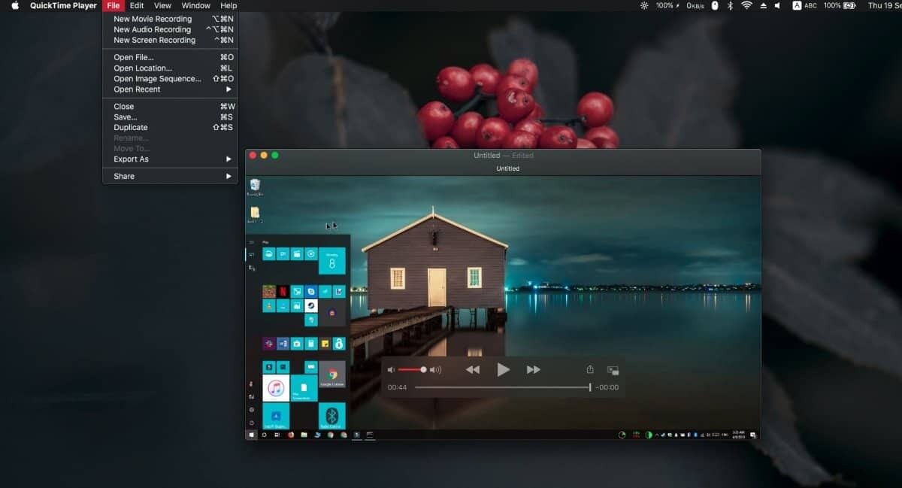Viewport: 902px width, 488px height.
Task: Mute audio with the speaker icon in QuickTime
Action: point(391,369)
